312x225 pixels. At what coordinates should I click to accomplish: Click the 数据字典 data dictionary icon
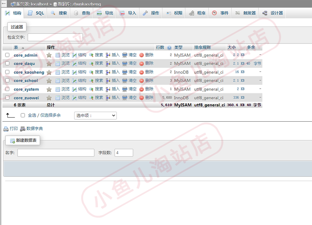23,129
